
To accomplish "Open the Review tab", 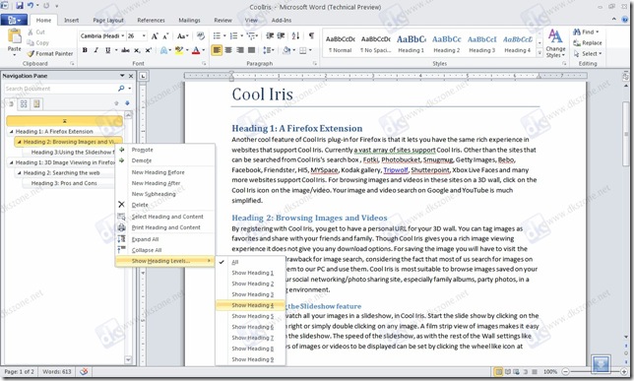I will [222, 21].
